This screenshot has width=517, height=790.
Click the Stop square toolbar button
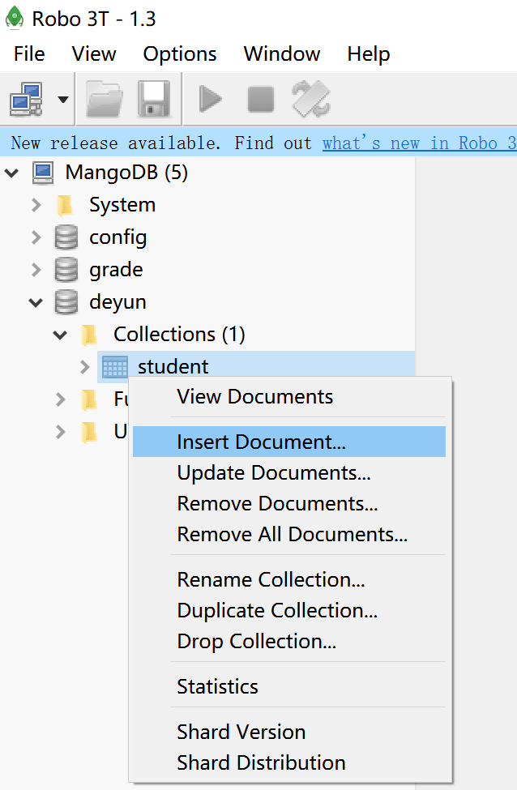261,99
